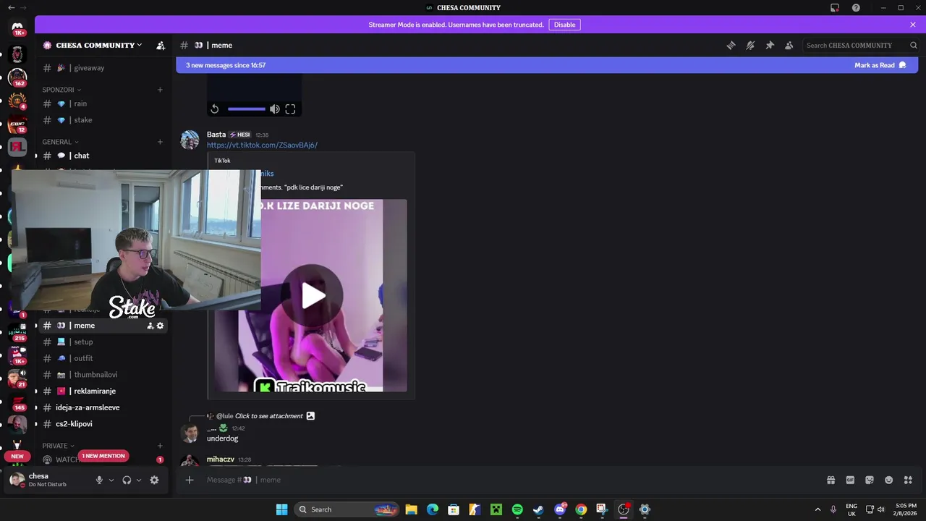Open the GIF picker
Screen dimensions: 926x521
coord(850,480)
